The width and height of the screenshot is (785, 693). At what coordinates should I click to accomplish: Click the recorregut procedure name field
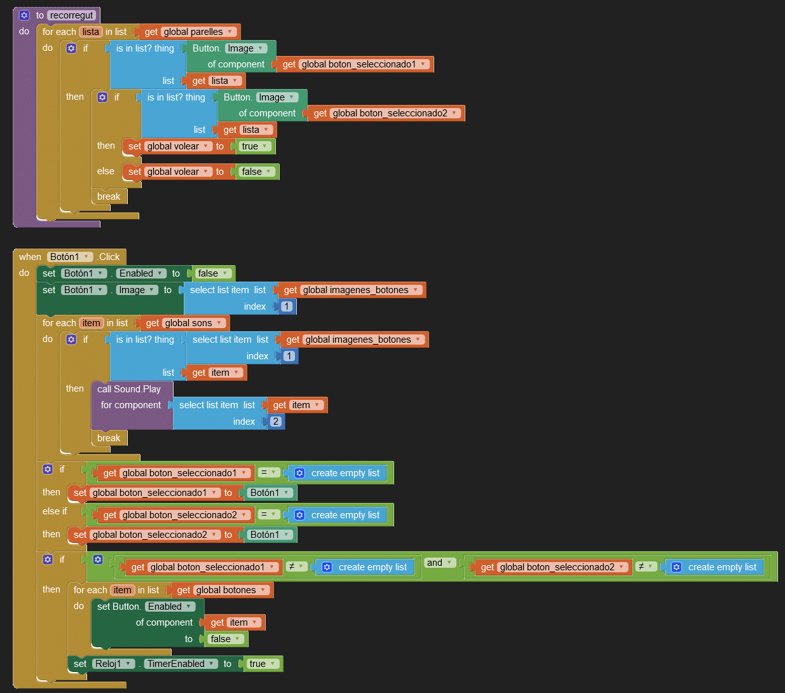(72, 15)
